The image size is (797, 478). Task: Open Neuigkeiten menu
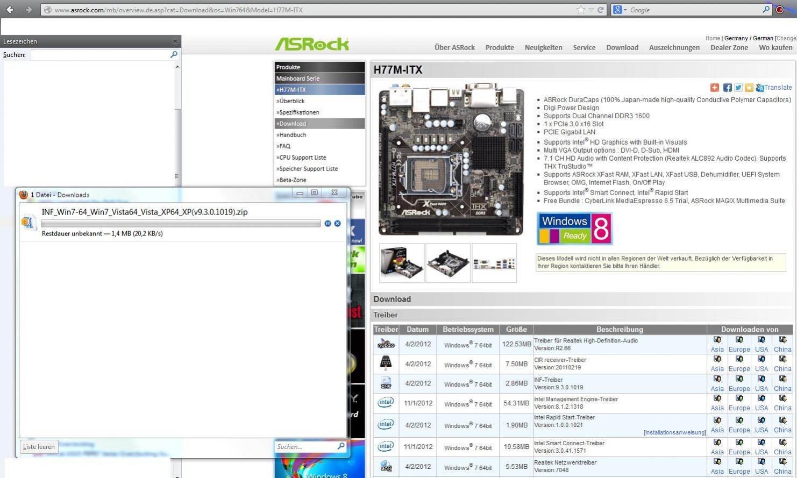(x=543, y=47)
